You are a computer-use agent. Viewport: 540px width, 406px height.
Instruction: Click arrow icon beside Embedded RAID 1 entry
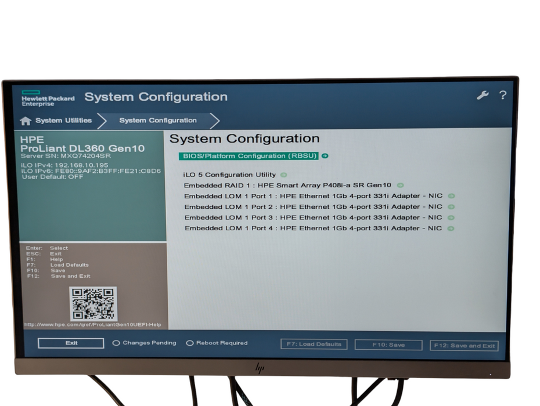tap(400, 186)
